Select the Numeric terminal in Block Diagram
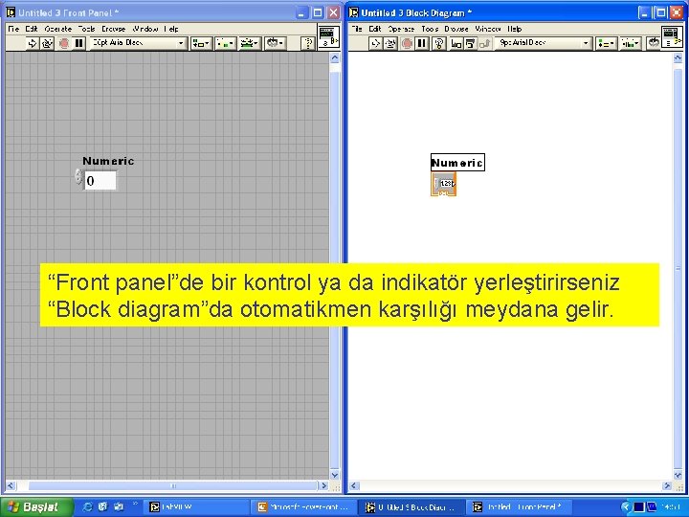This screenshot has height=517, width=689. [444, 184]
